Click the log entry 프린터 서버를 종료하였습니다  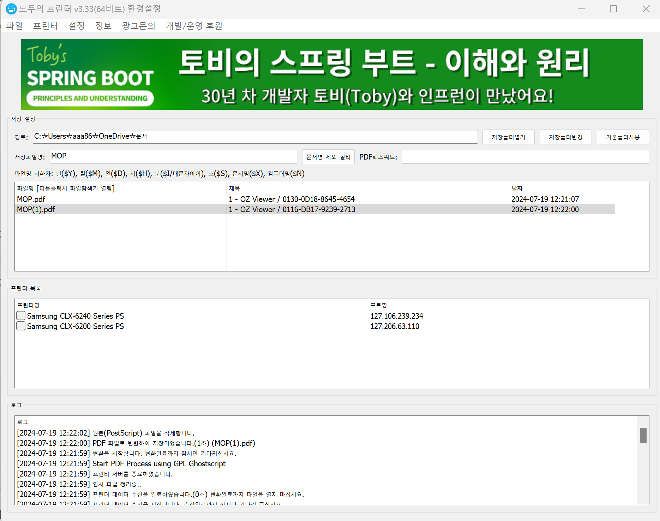pos(95,474)
